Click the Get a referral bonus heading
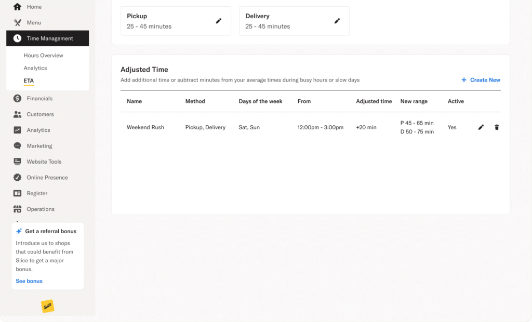 coord(50,231)
